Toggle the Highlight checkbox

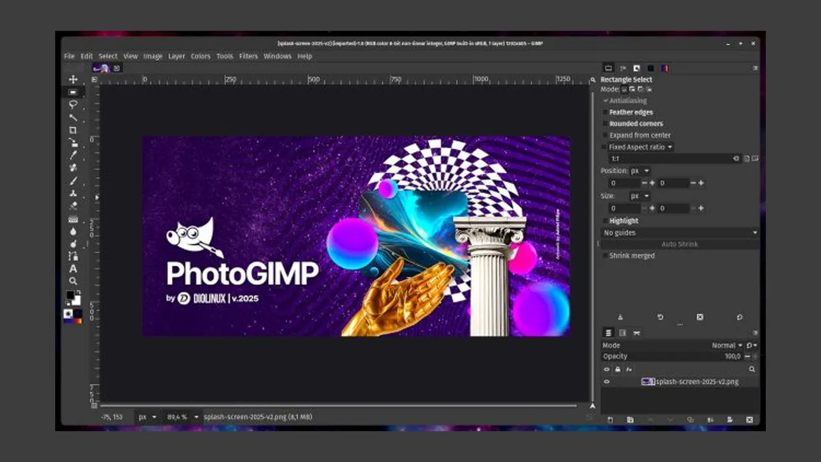(605, 221)
